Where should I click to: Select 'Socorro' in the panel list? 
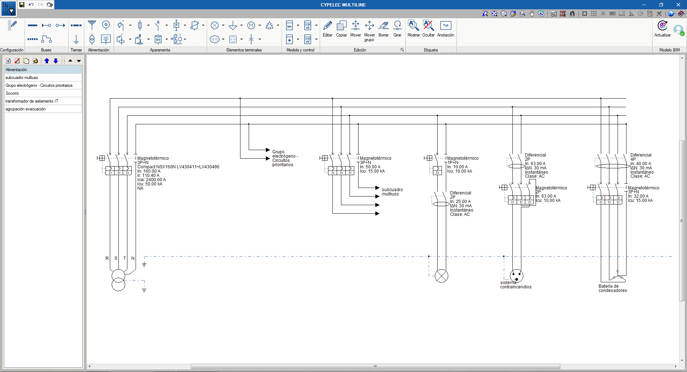coord(12,93)
